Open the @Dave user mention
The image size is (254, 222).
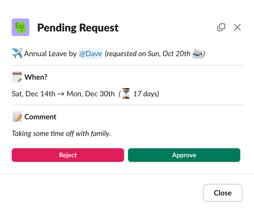(90, 54)
